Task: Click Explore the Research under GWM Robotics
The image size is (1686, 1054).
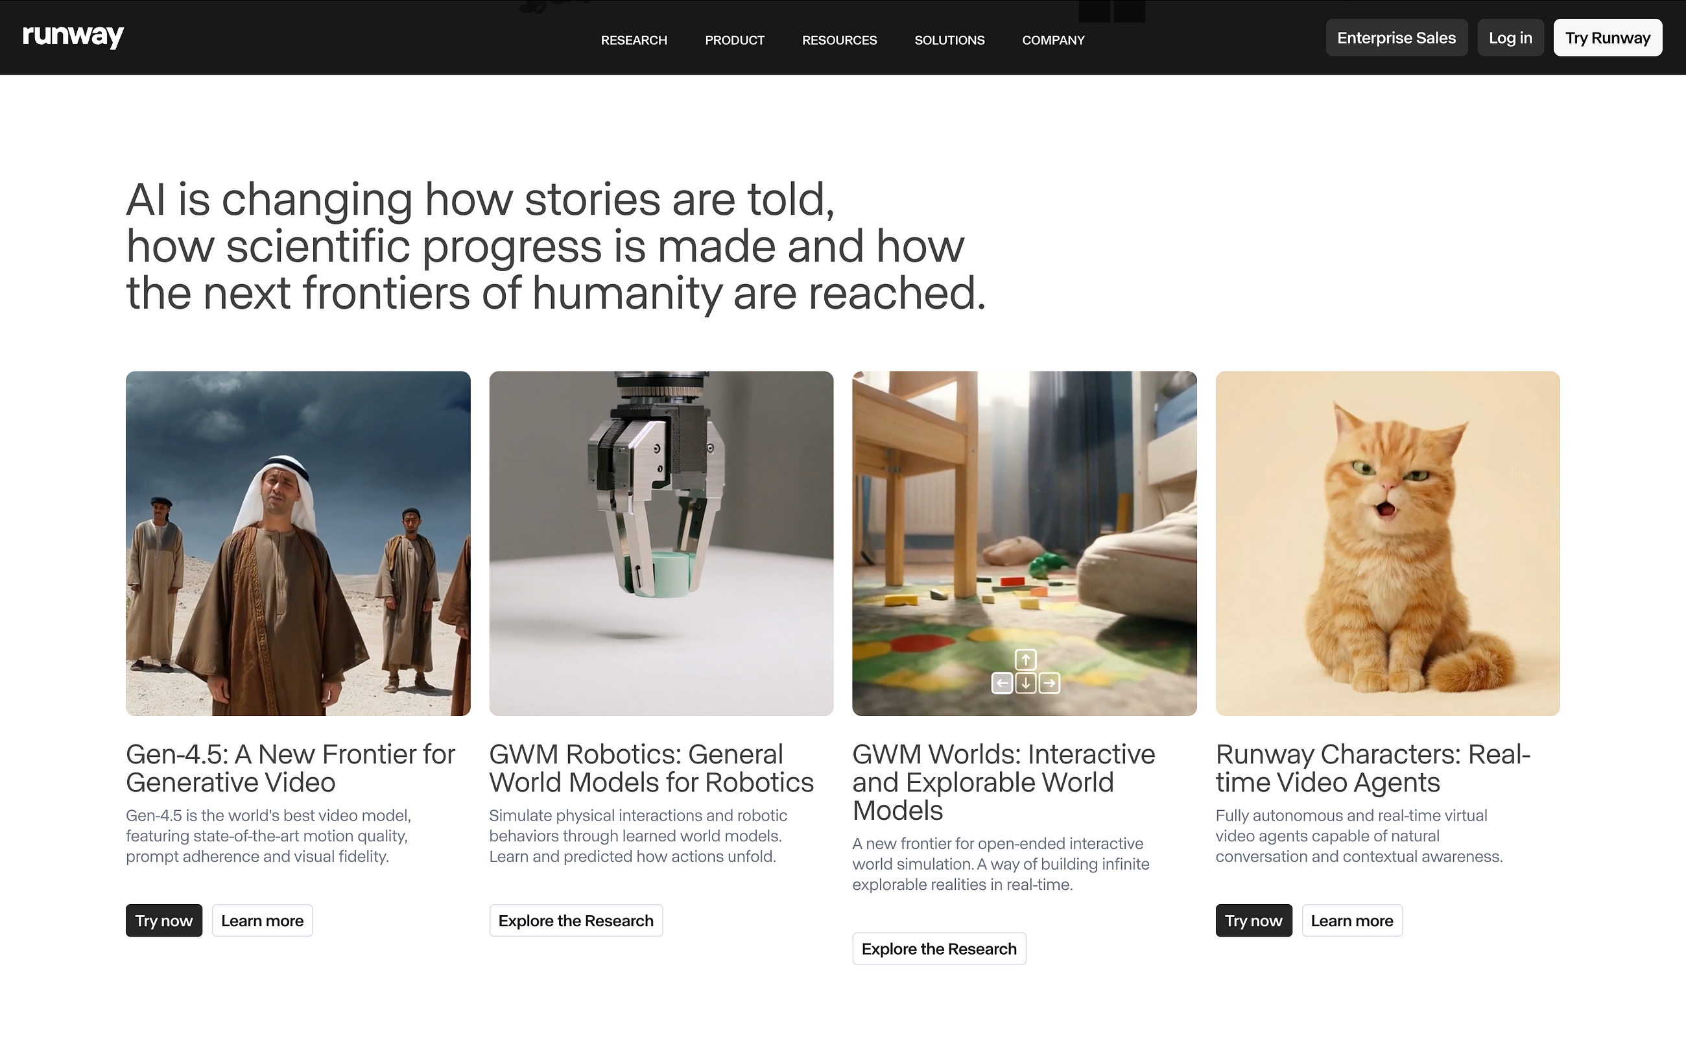Action: coord(575,920)
